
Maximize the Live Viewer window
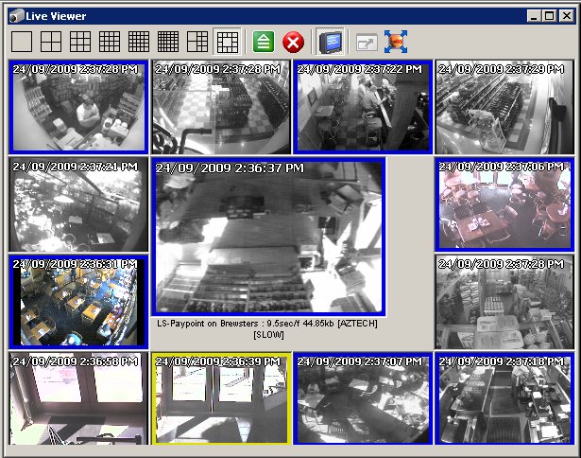pyautogui.click(x=550, y=16)
